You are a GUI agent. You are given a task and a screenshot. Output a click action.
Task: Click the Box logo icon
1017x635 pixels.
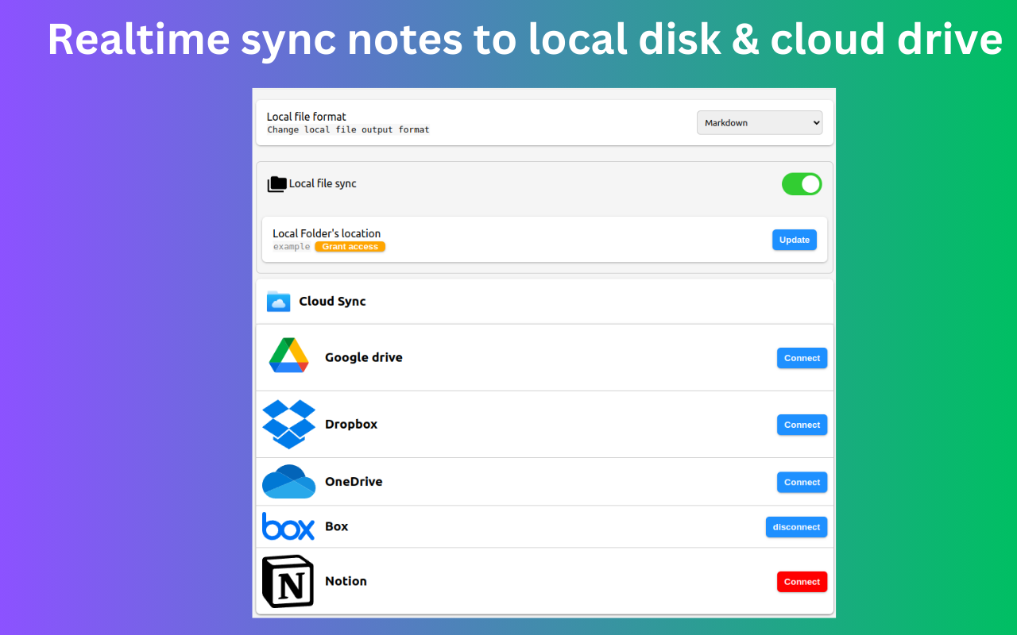pos(288,526)
